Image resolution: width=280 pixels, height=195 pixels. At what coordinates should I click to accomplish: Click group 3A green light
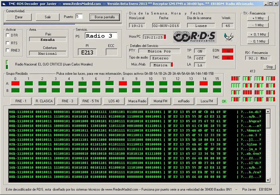pos(56,83)
